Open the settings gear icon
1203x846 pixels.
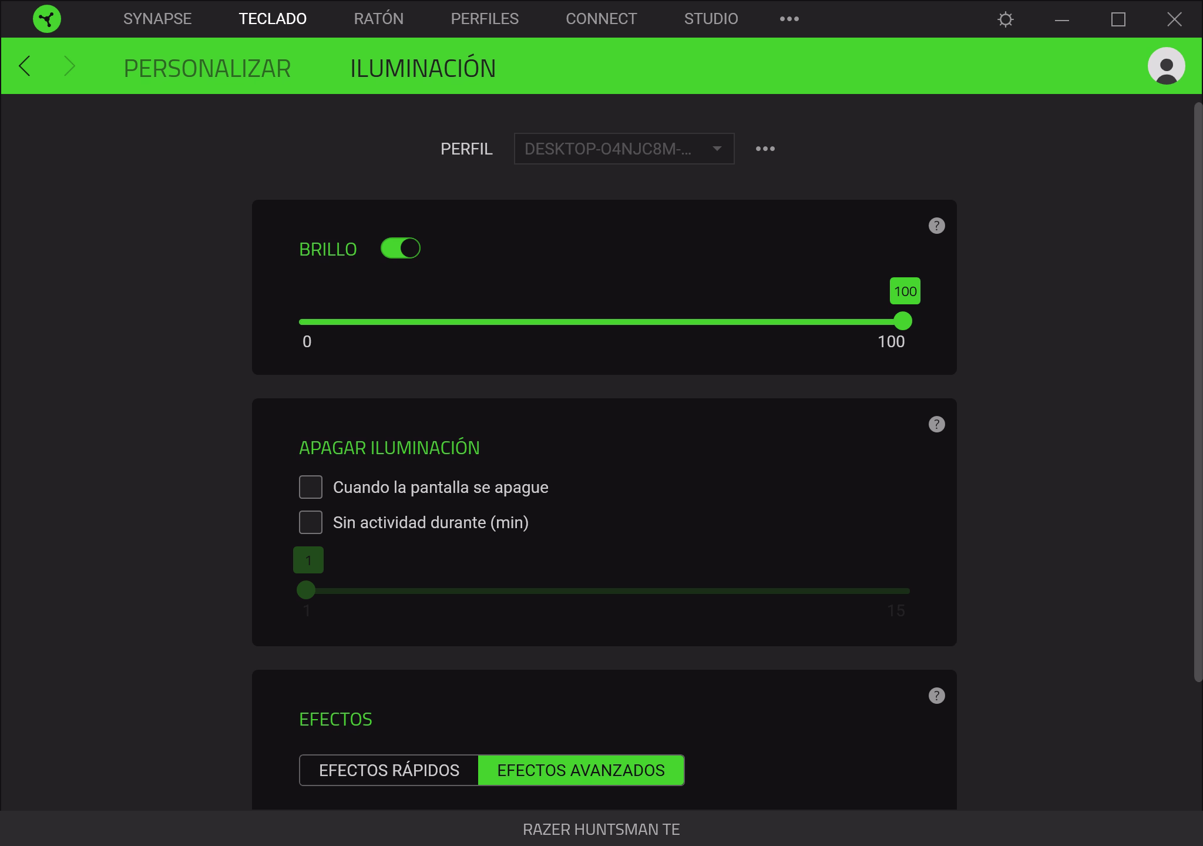[x=1005, y=19]
